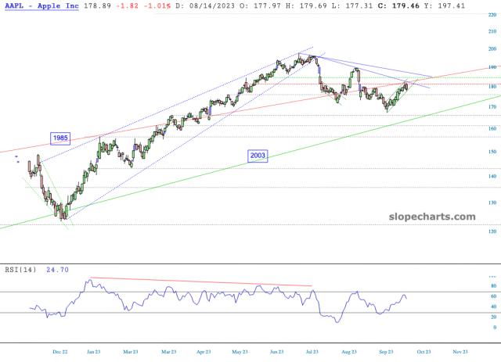Click the last price 178.89
Viewport: 501px width, 362px height.
(97, 5)
